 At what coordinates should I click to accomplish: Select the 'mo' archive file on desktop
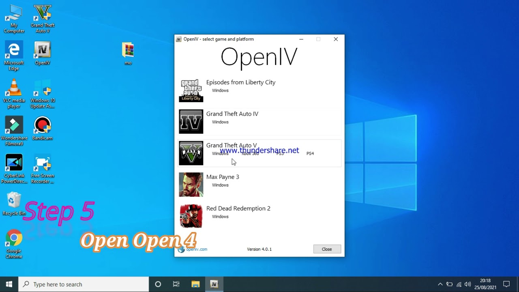128,54
